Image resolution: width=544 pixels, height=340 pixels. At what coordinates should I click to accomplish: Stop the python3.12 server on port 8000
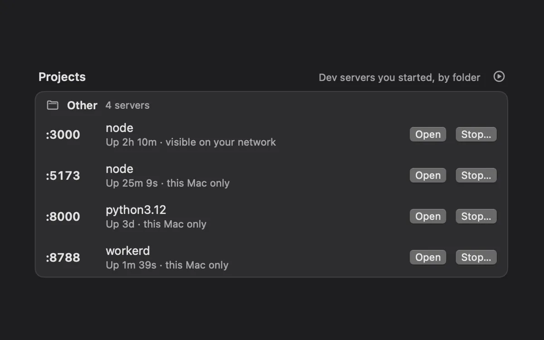pyautogui.click(x=476, y=216)
